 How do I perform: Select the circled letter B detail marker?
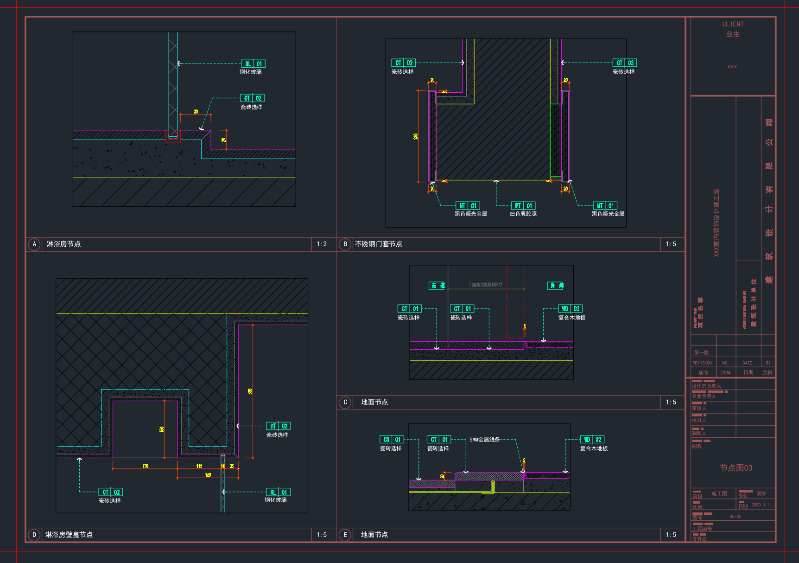coord(345,244)
